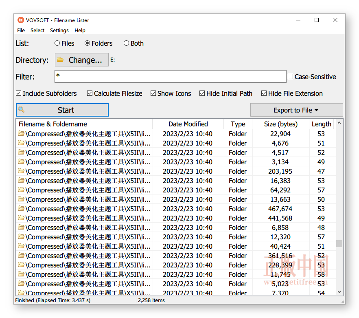Viewport: 359px width, 318px height.
Task: Click folder icon of row with size 4,517
Action: (21, 152)
